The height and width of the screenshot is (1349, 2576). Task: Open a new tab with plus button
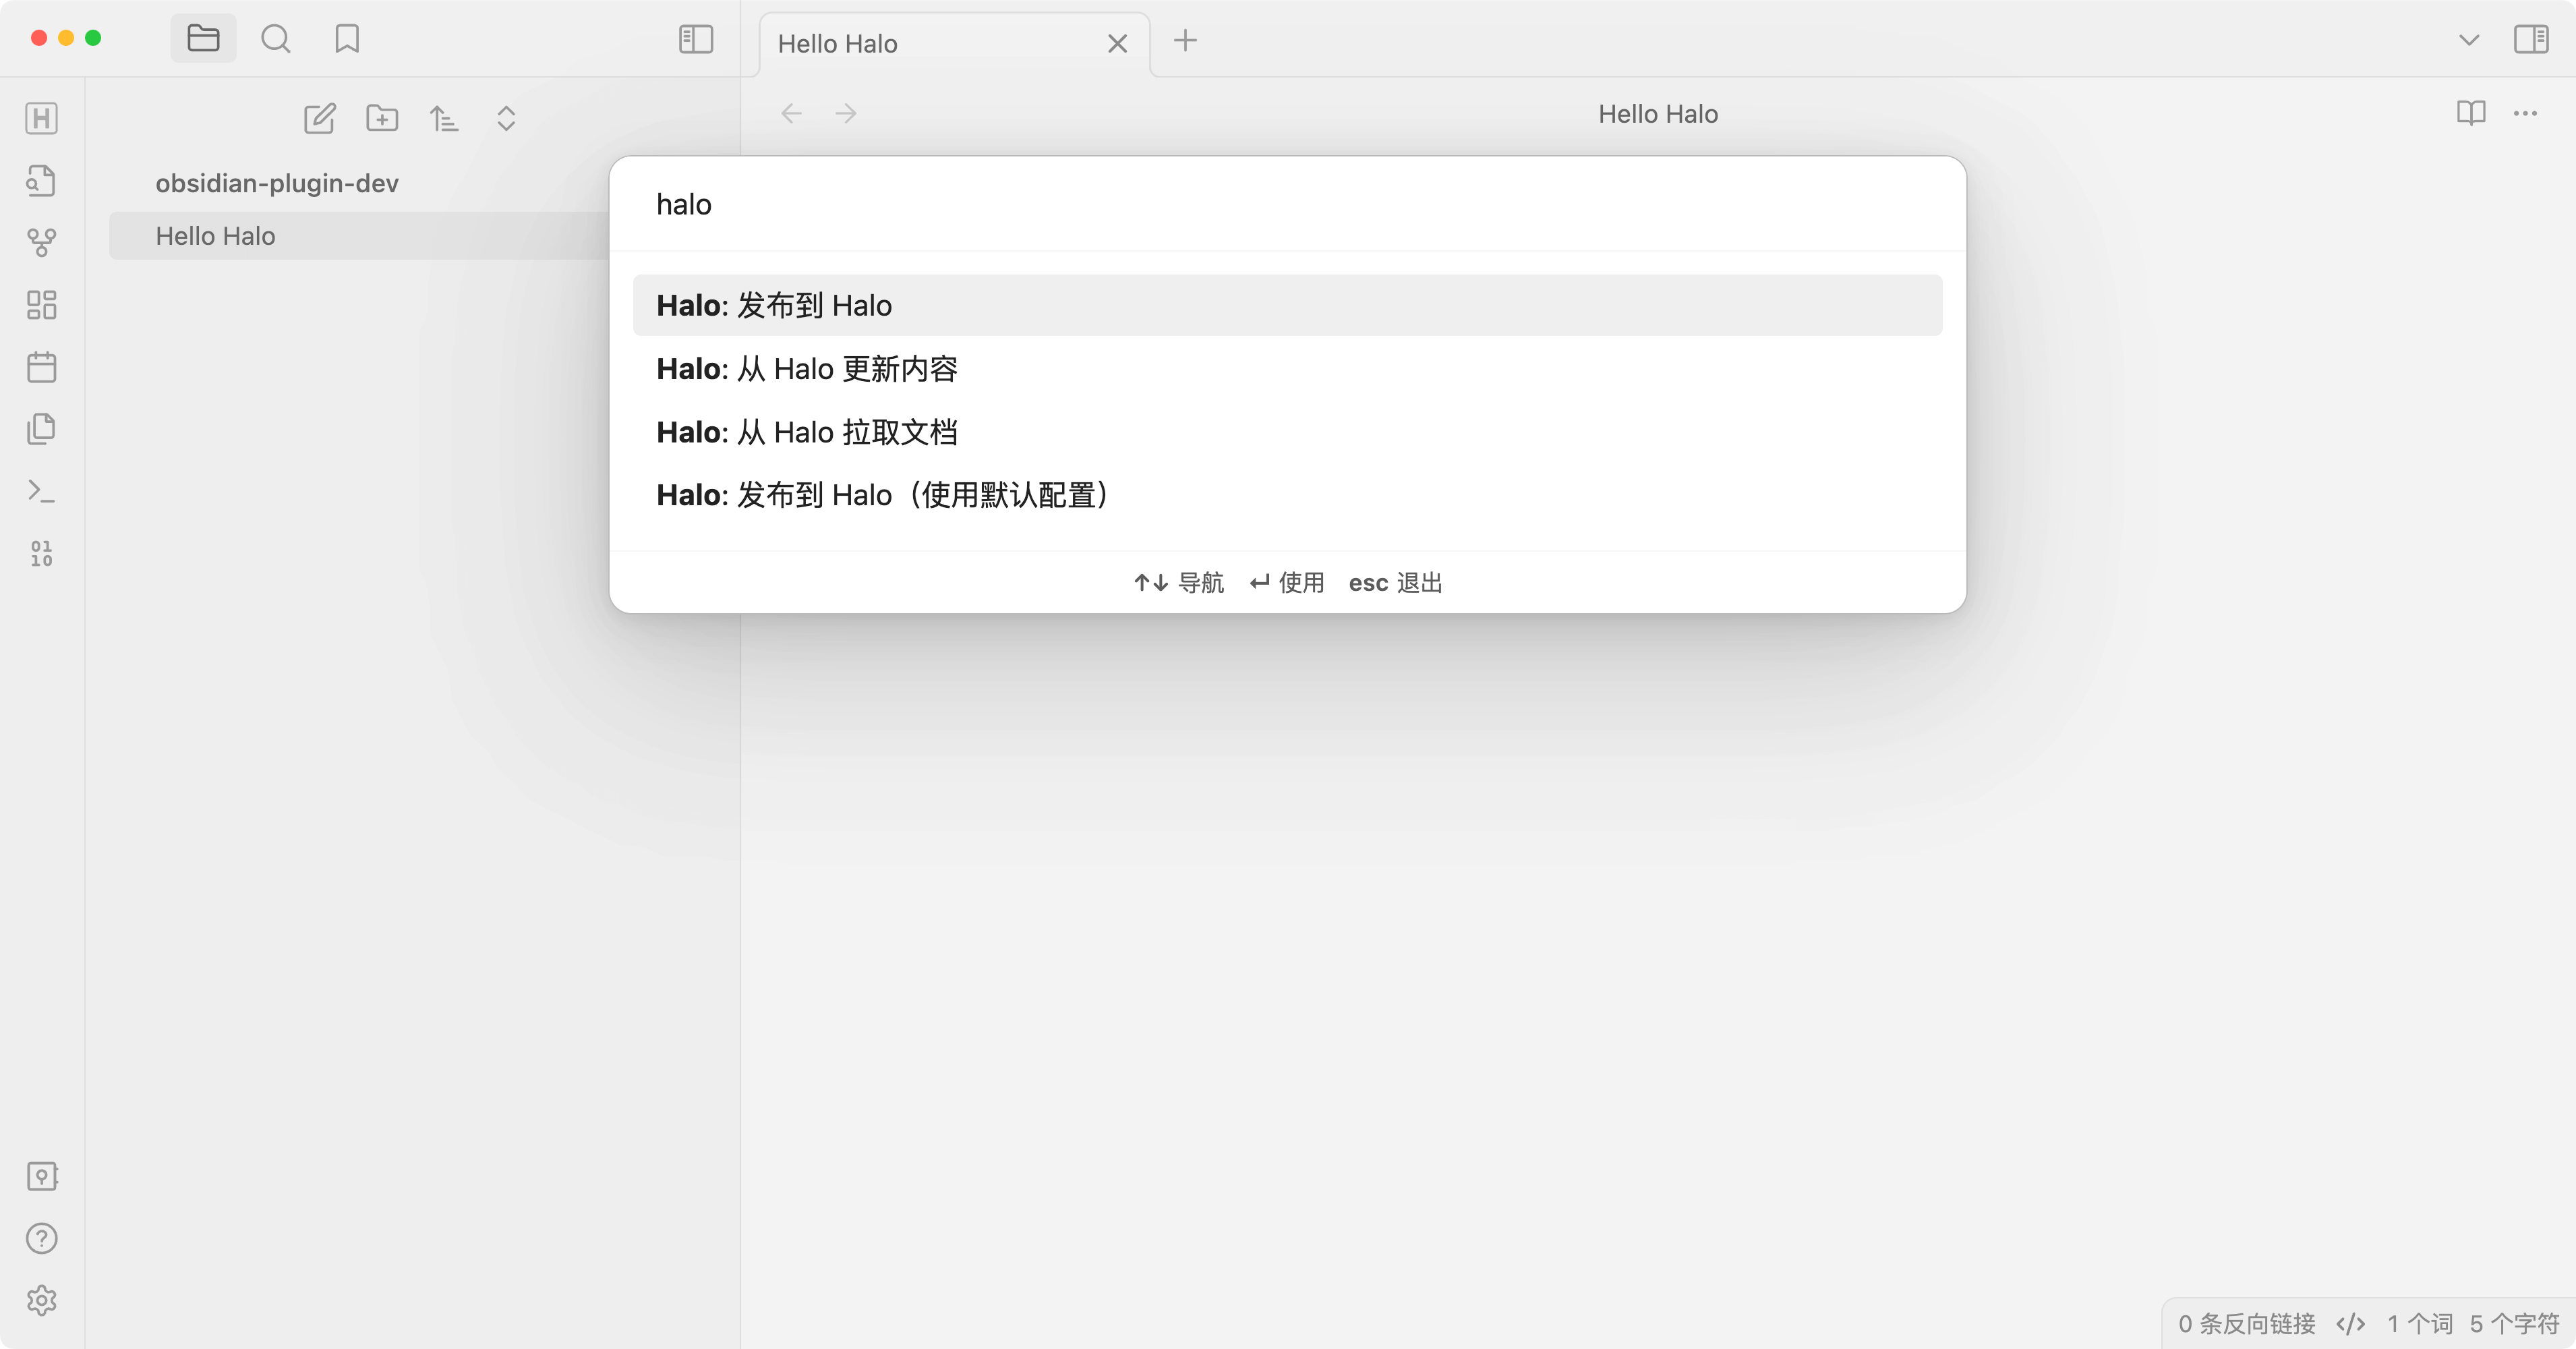pyautogui.click(x=1185, y=40)
